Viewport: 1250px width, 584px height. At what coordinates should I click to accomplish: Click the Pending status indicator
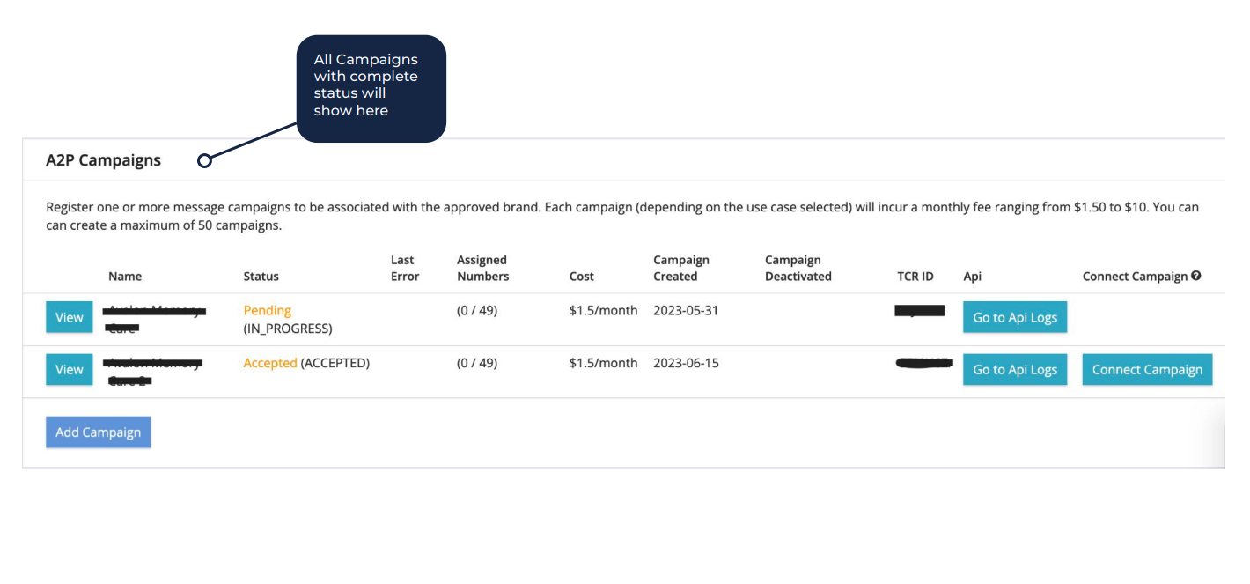click(267, 310)
